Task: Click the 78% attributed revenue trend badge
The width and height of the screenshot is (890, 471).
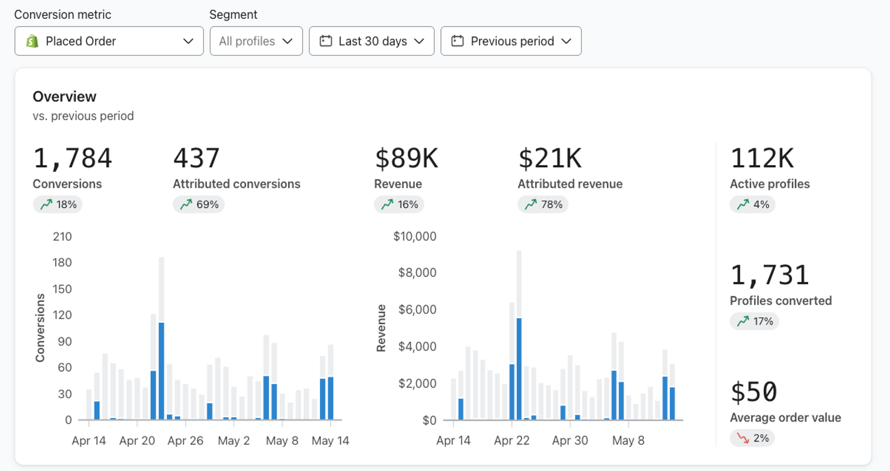Action: tap(543, 205)
